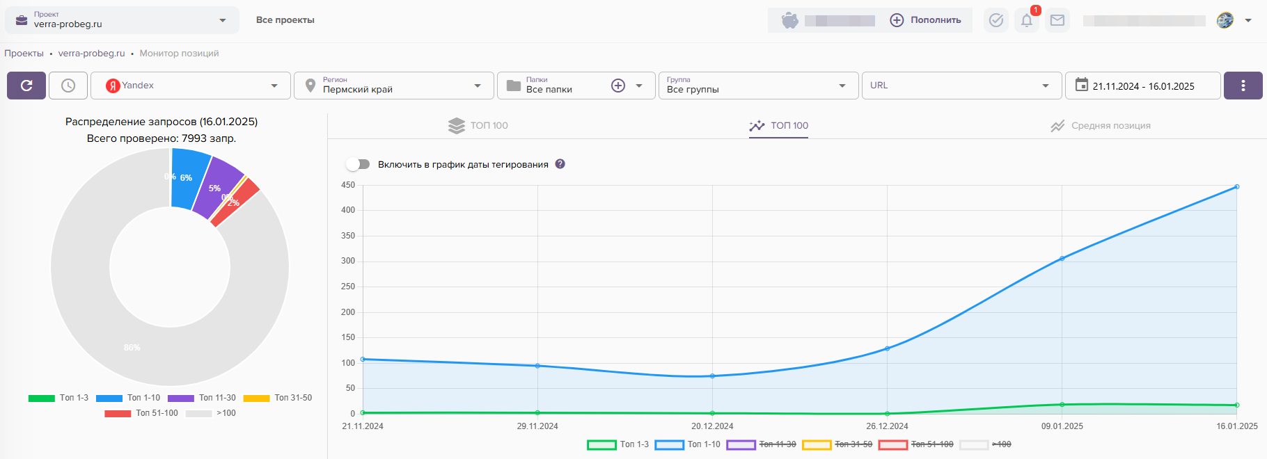Toggle Топ 11-30 series in chart legend
This screenshot has width=1267, height=459.
pos(761,444)
